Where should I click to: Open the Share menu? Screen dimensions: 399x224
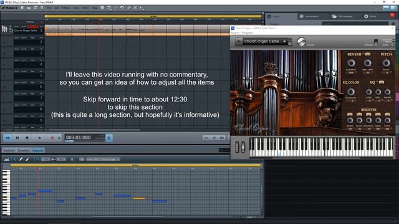pyautogui.click(x=85, y=8)
